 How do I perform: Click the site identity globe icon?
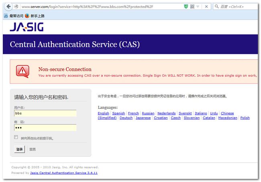click(x=16, y=7)
